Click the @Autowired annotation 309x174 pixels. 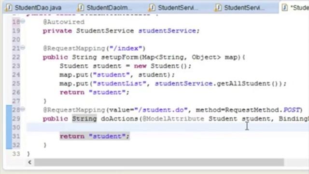64,22
